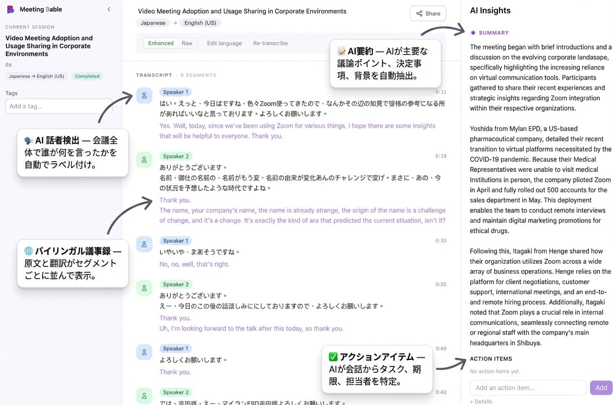Click the Add an action item field

(528, 387)
